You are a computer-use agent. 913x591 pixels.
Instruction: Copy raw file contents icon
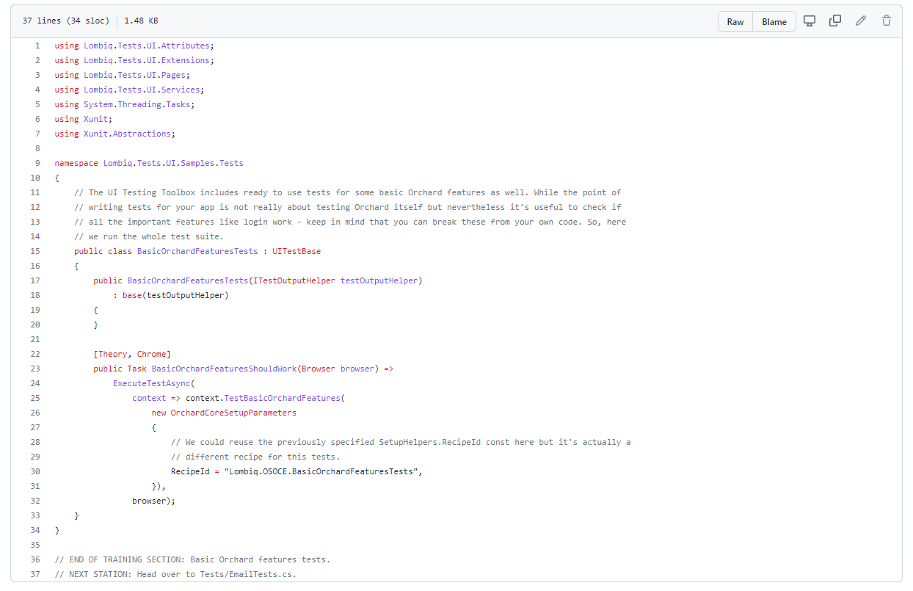tap(835, 21)
